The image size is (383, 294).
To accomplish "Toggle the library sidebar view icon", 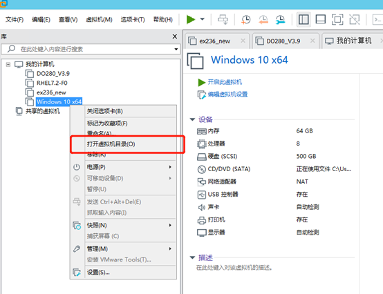I will [x=303, y=19].
